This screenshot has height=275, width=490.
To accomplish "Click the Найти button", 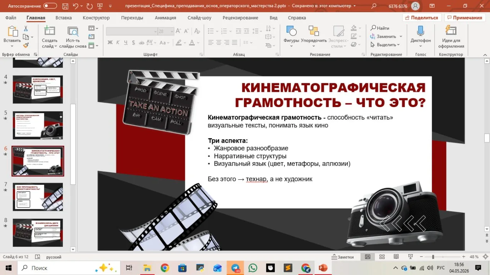I will click(x=380, y=28).
